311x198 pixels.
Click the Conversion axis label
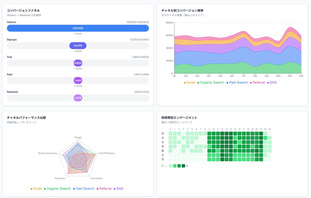click(97, 178)
